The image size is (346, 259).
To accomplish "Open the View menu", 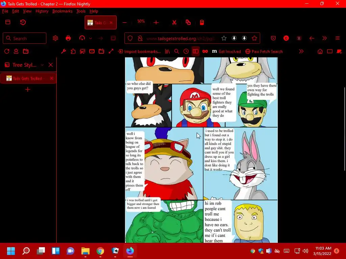I will (x=27, y=11).
